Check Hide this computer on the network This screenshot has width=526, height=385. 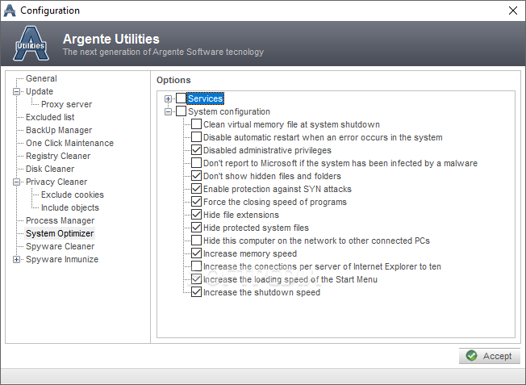[196, 241]
